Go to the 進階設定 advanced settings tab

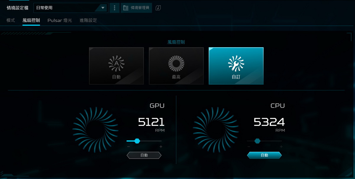88,20
